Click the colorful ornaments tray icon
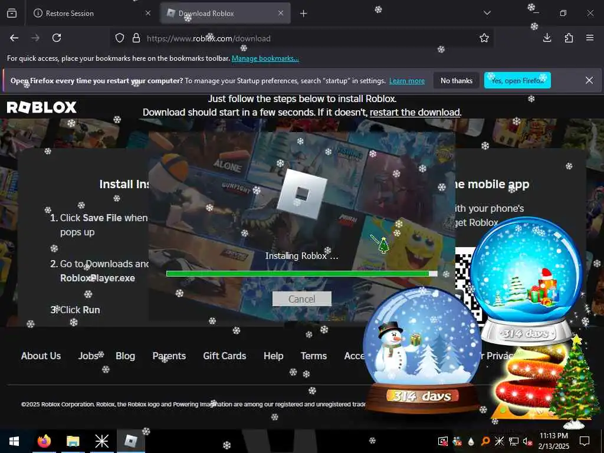604x453 pixels. (457, 441)
